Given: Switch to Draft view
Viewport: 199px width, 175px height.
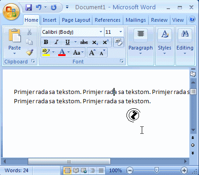Looking at the screenshot, I should click(101, 170).
